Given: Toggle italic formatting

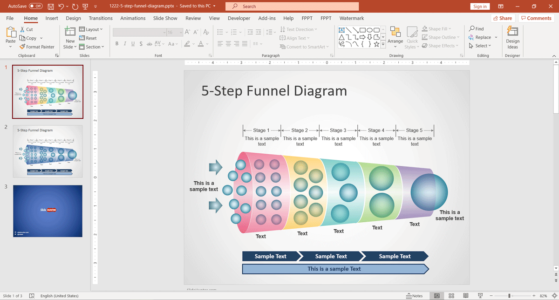Looking at the screenshot, I should click(125, 43).
